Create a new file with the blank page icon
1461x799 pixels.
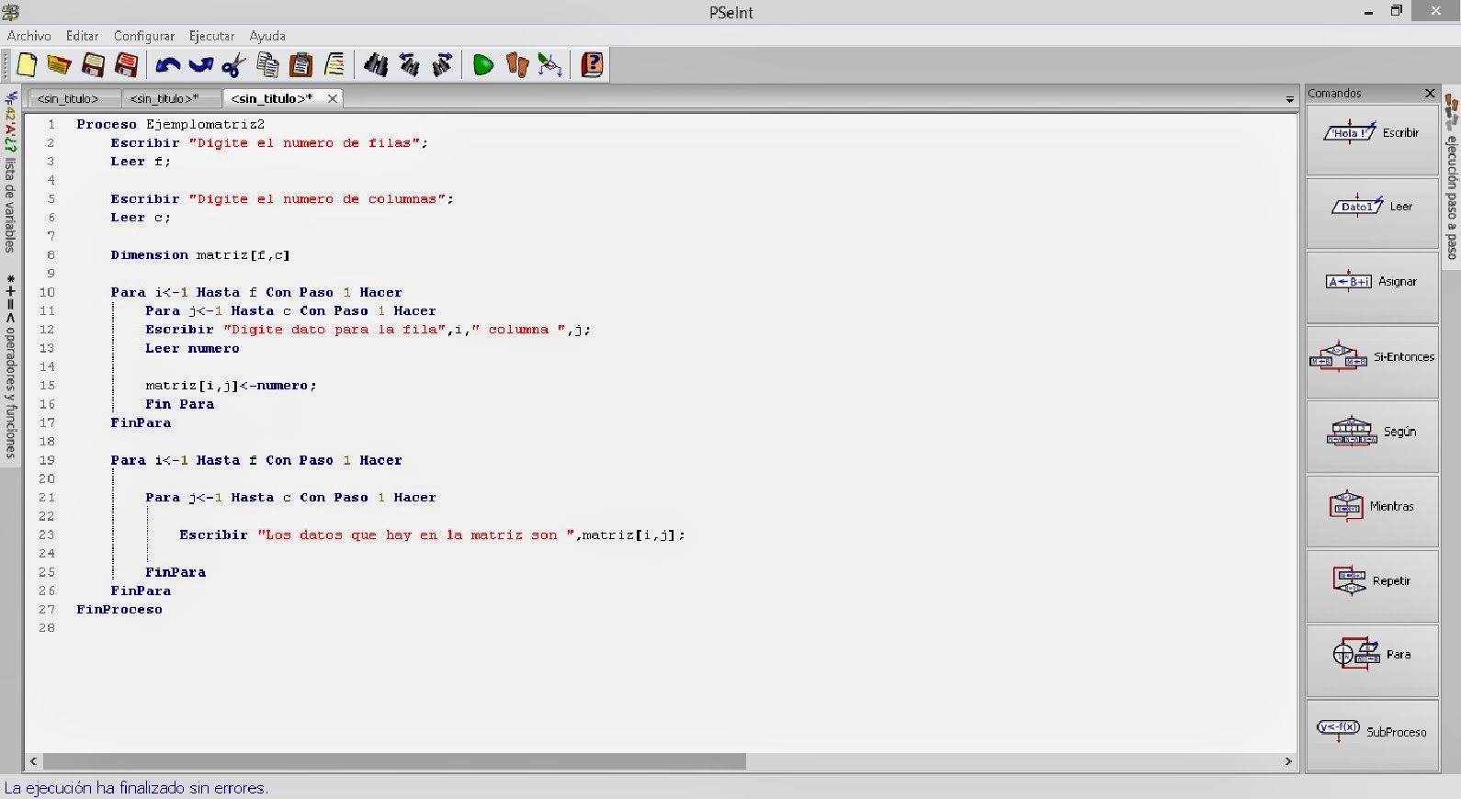pos(27,65)
